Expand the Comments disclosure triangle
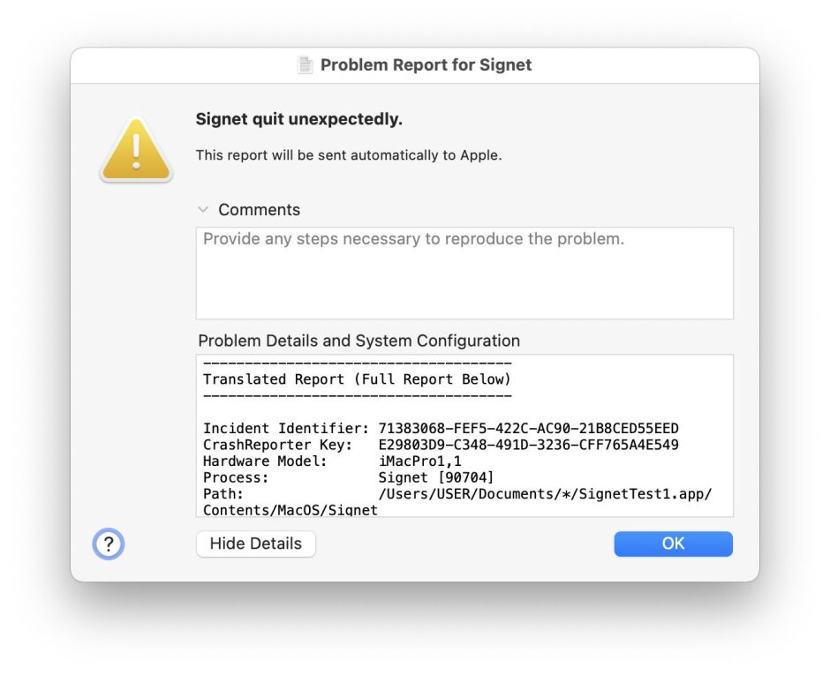 [204, 210]
